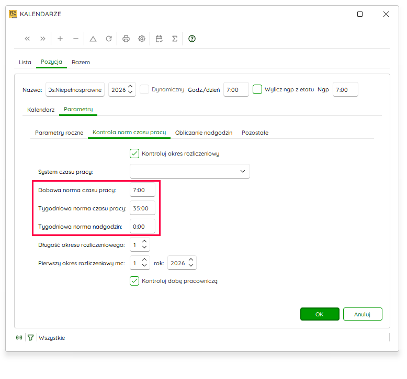Increase the rok value up arrow
The height and width of the screenshot is (379, 407).
191,259
